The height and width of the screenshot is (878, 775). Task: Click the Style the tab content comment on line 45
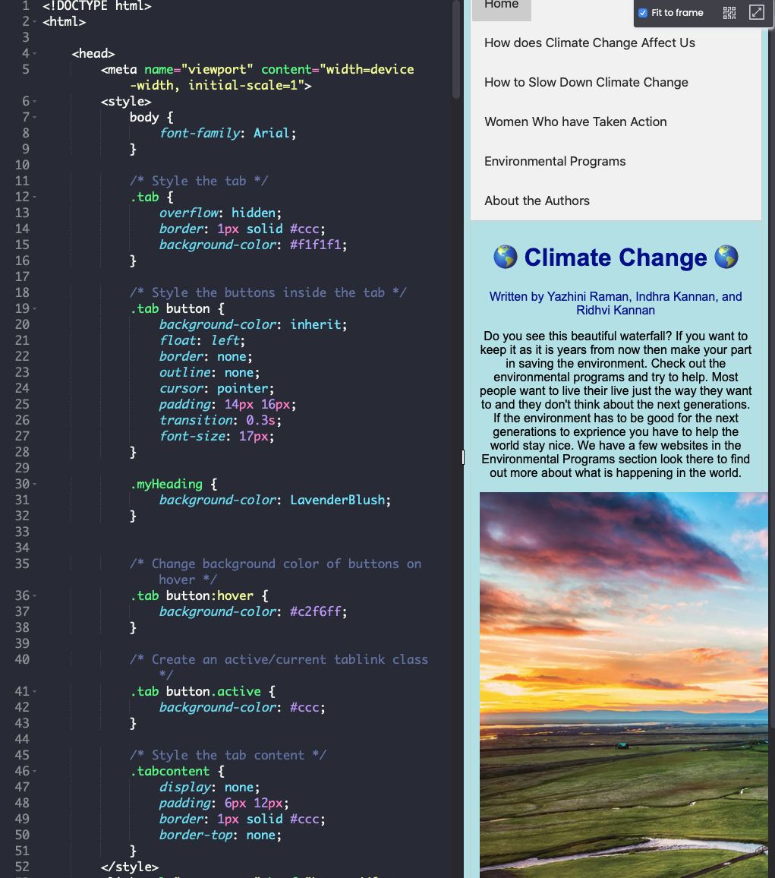pos(228,756)
